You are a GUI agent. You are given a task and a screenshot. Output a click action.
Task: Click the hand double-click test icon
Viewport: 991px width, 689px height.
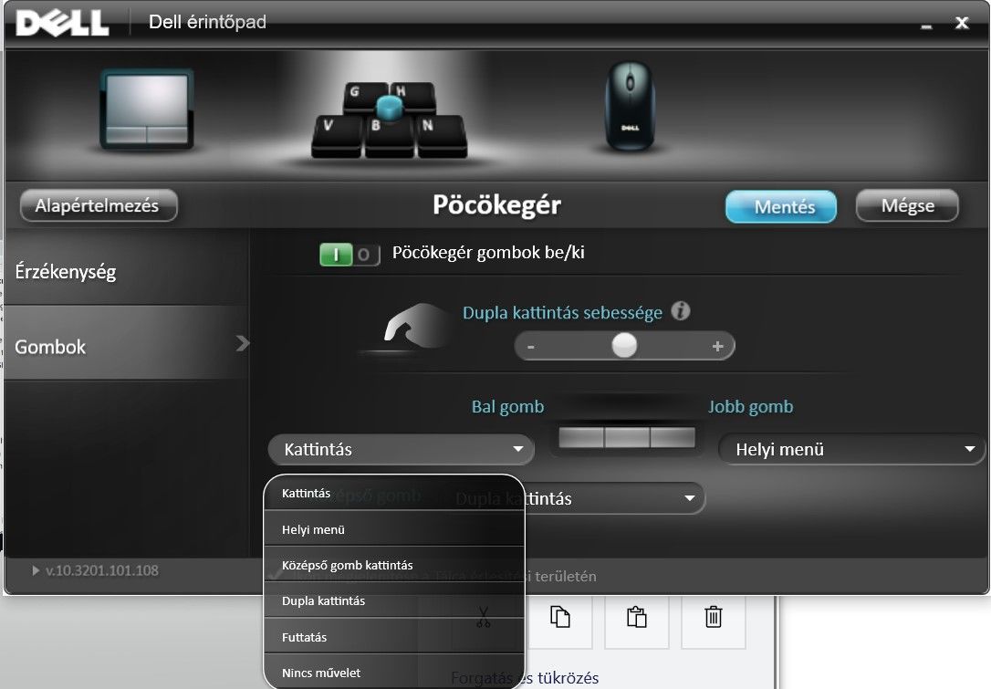[414, 326]
